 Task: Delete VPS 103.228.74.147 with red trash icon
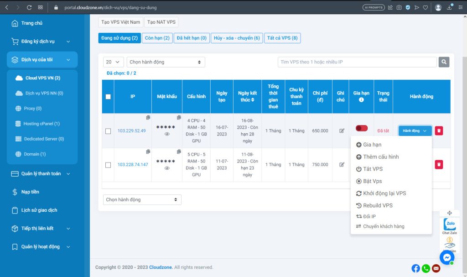439,165
